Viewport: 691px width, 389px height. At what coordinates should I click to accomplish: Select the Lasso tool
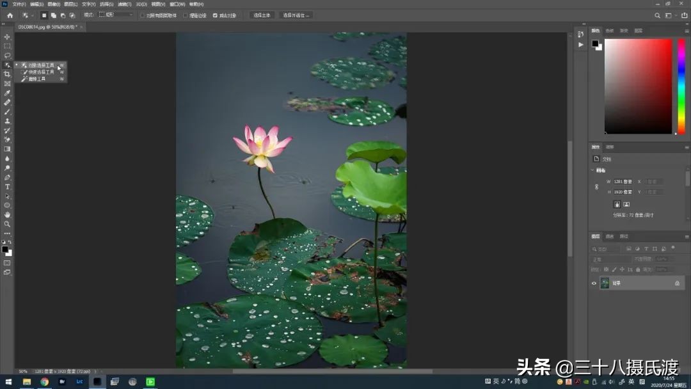point(7,56)
